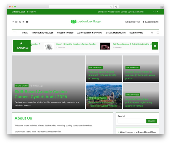This screenshot has width=171, height=144.
Task: Open the Newsletter link
Action: (133, 22)
